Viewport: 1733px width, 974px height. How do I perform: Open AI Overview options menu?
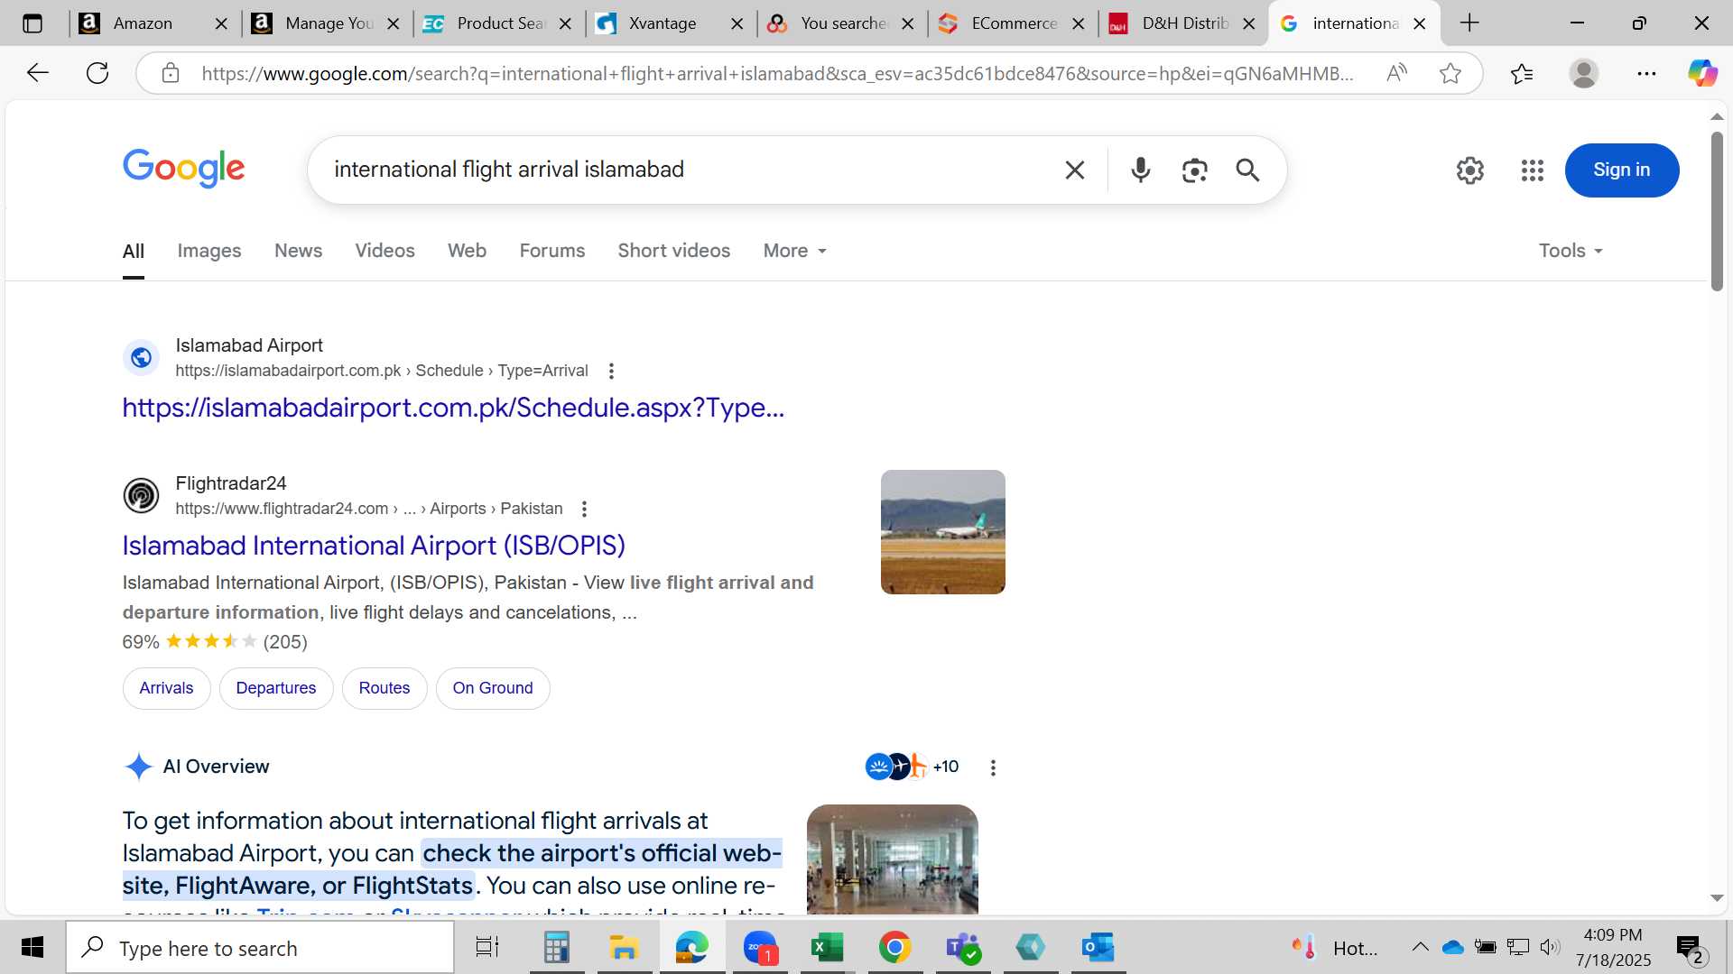tap(993, 767)
